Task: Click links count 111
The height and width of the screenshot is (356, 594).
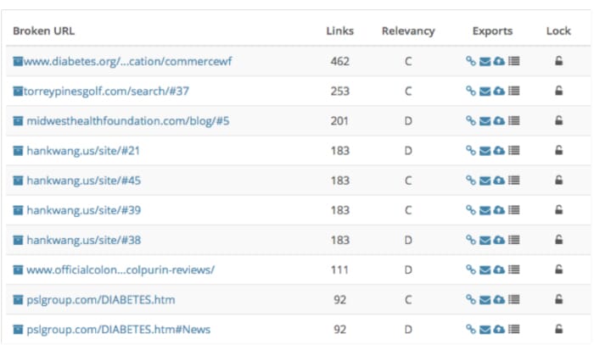Action: coord(339,270)
